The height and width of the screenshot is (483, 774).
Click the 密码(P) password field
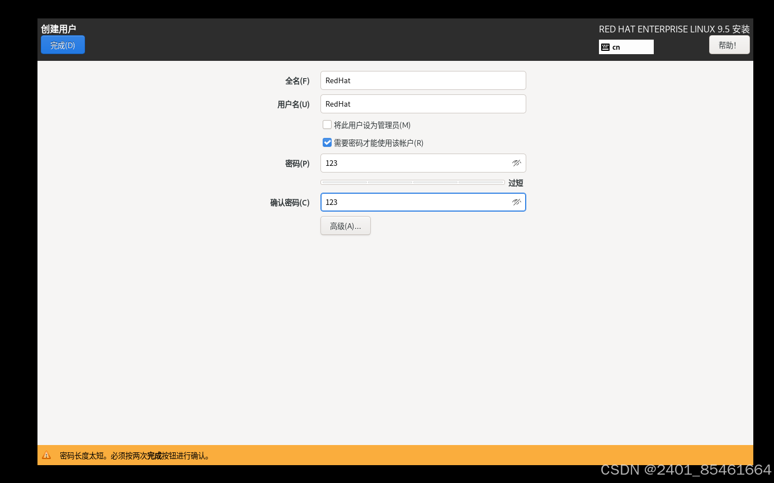423,163
